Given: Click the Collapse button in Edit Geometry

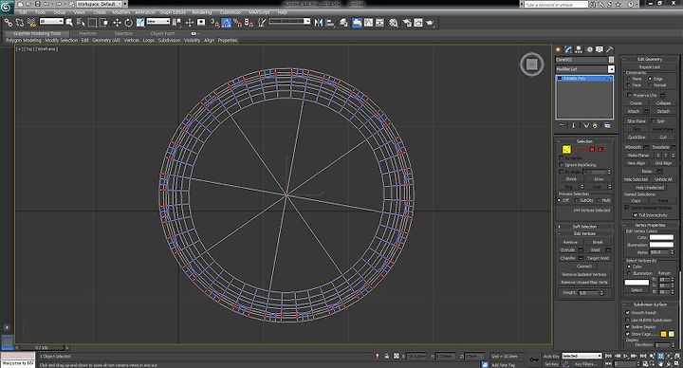Looking at the screenshot, I should tap(663, 103).
